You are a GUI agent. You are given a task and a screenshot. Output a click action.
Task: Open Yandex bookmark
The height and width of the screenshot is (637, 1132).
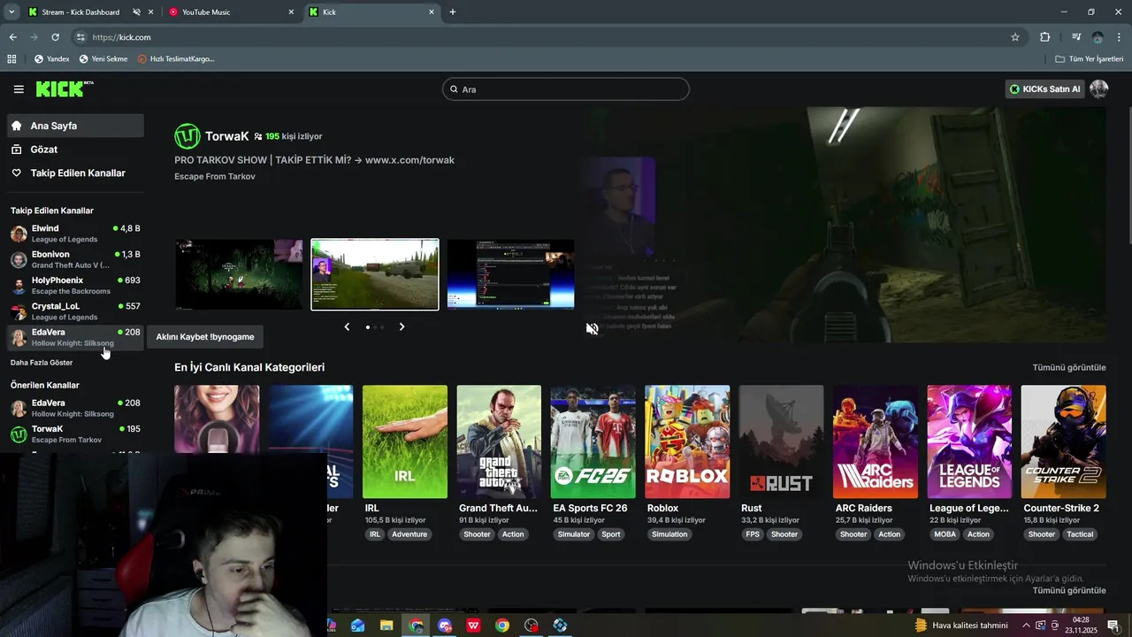[x=51, y=59]
